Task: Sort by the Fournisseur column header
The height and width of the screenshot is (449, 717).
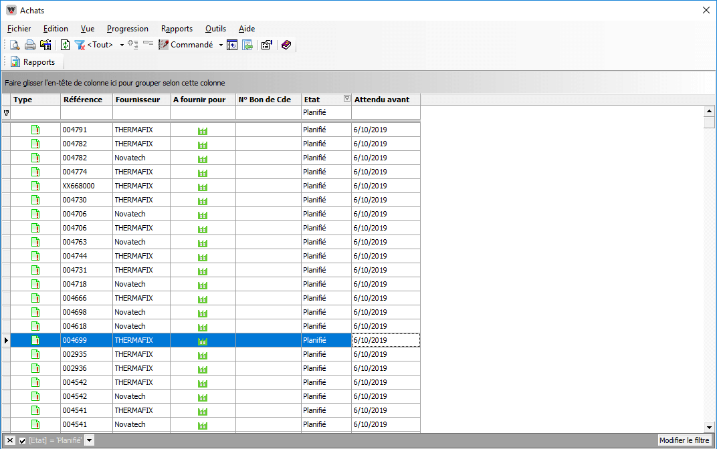Action: (x=138, y=100)
